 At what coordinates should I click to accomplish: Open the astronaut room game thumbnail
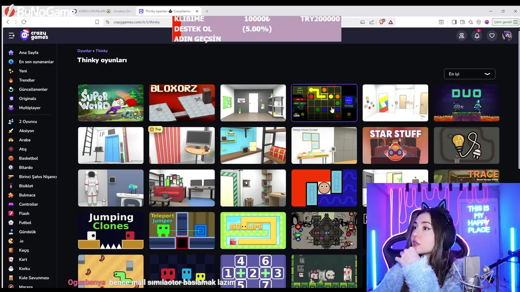[x=110, y=188]
